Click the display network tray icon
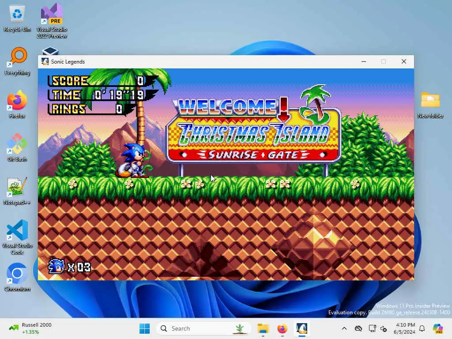This screenshot has width=452, height=339. click(372, 328)
